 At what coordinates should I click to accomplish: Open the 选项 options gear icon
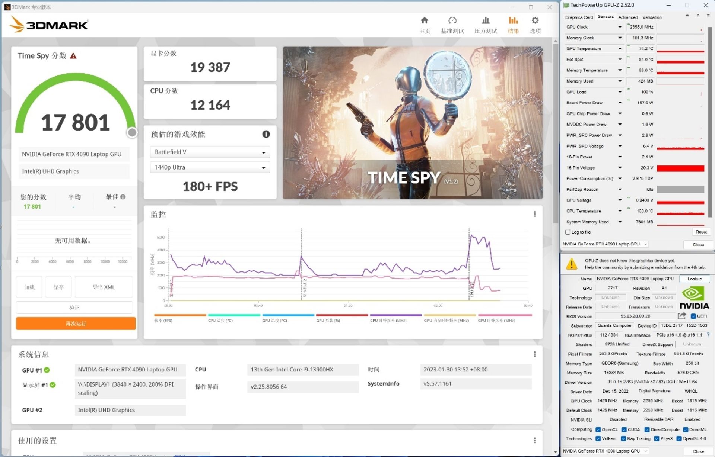535,20
